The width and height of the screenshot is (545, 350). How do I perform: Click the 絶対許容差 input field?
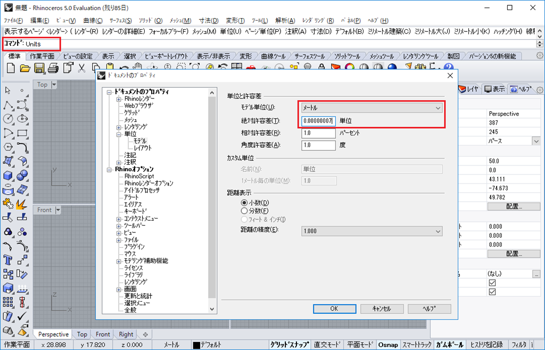(318, 121)
